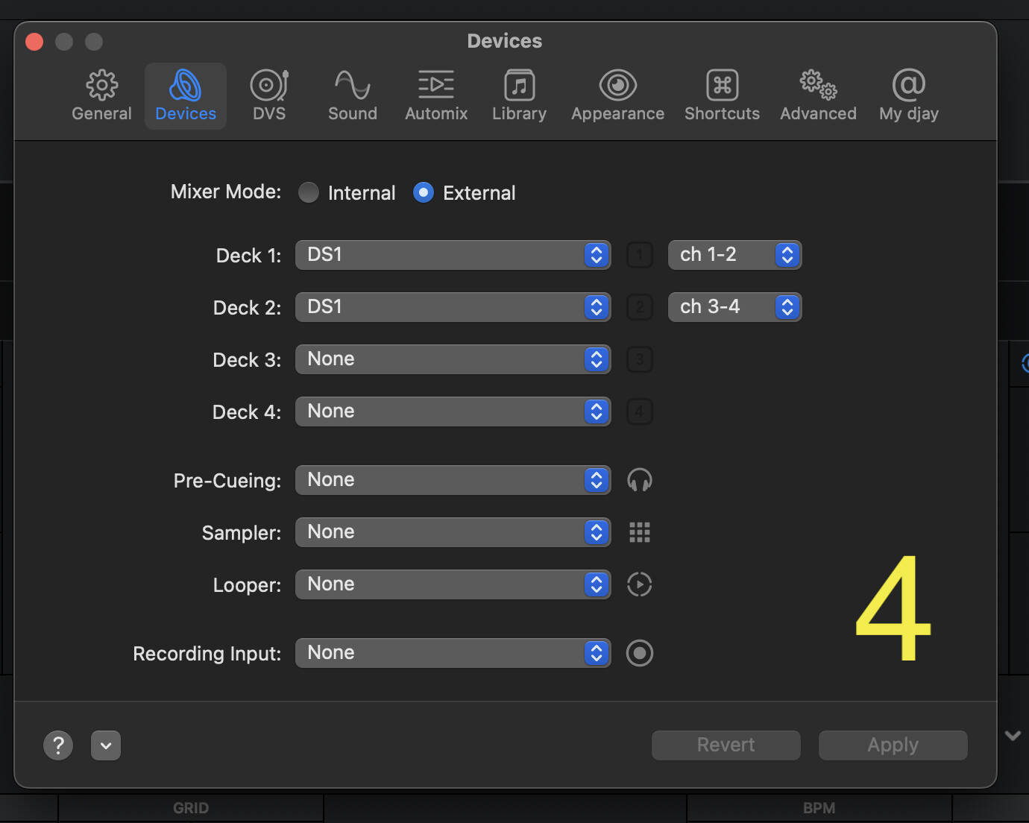1029x823 pixels.
Task: Go to Appearance settings
Action: (617, 95)
